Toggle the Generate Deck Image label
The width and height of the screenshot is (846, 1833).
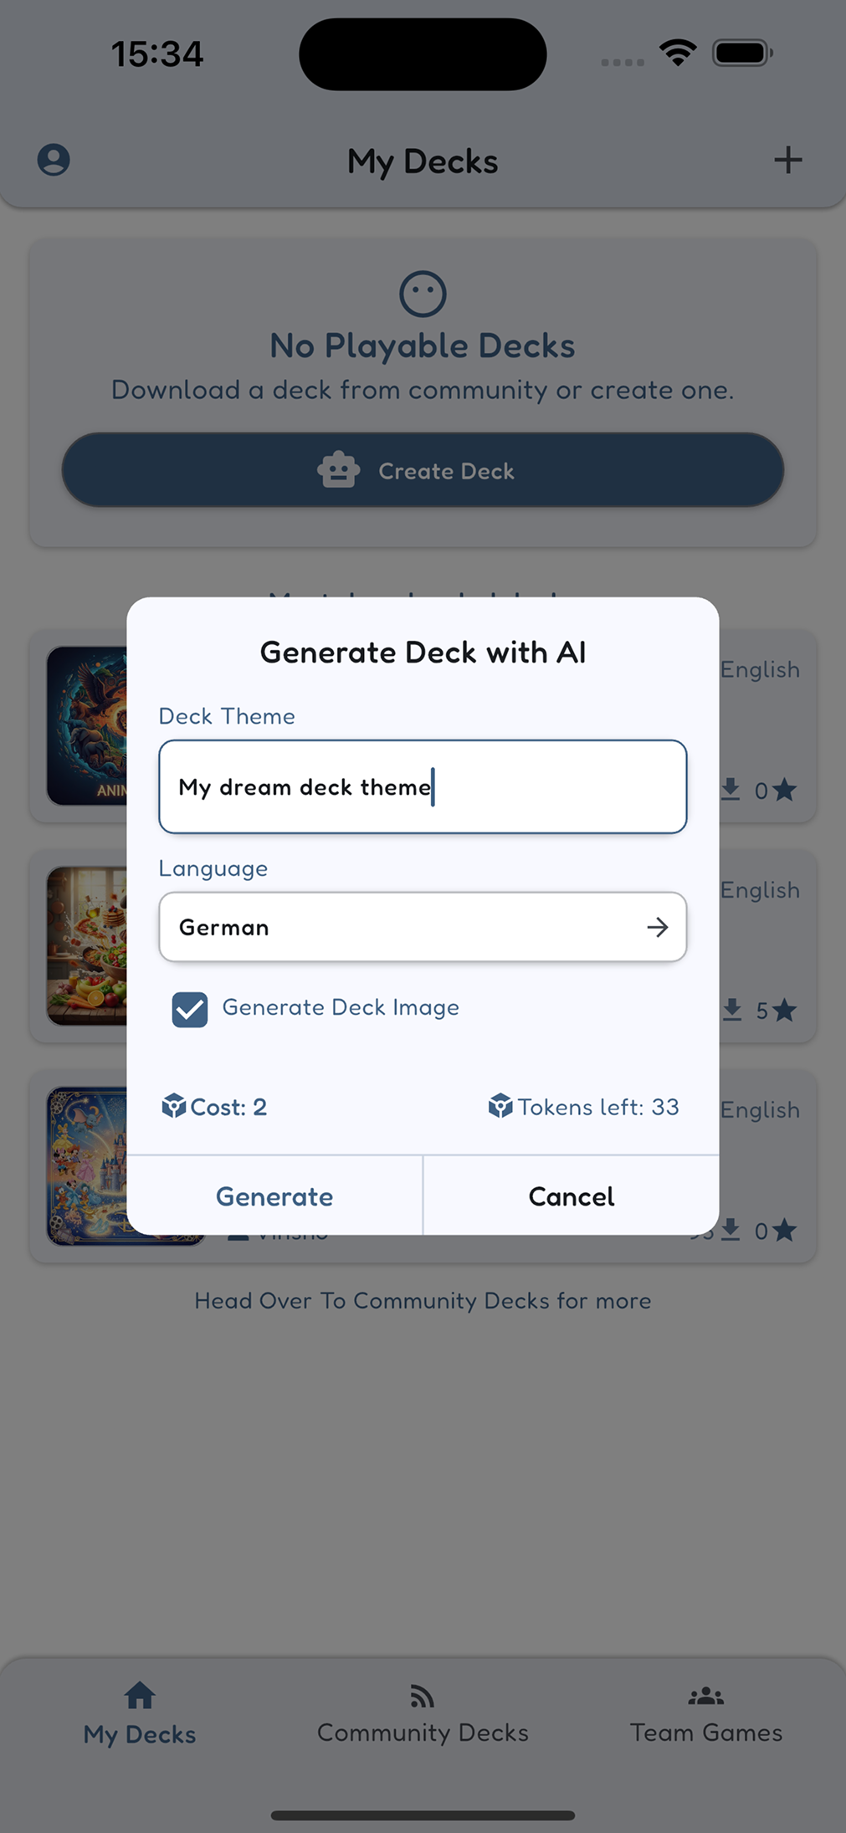[341, 1007]
